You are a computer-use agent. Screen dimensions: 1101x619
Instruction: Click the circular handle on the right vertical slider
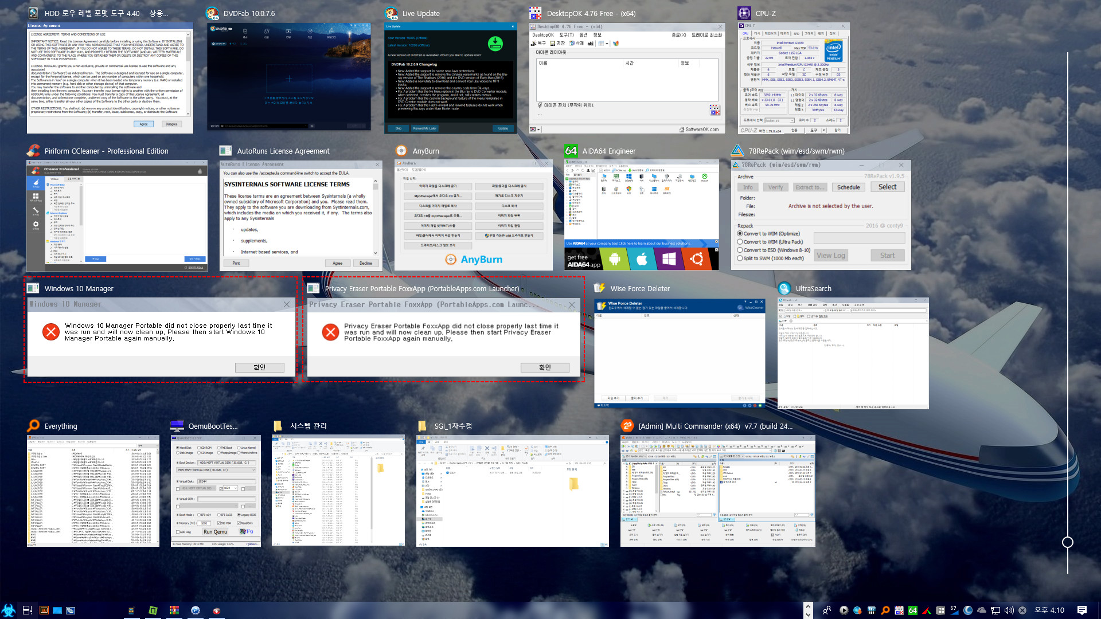coord(1067,542)
